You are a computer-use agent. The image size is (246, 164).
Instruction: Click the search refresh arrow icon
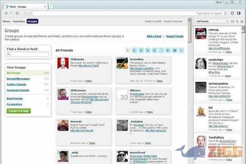point(225,14)
